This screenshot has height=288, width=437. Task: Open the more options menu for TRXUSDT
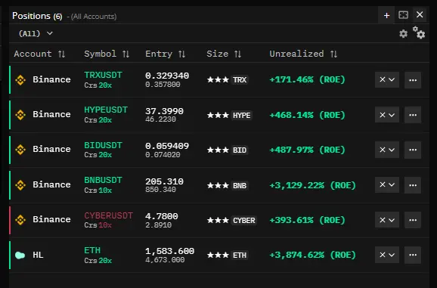point(413,80)
